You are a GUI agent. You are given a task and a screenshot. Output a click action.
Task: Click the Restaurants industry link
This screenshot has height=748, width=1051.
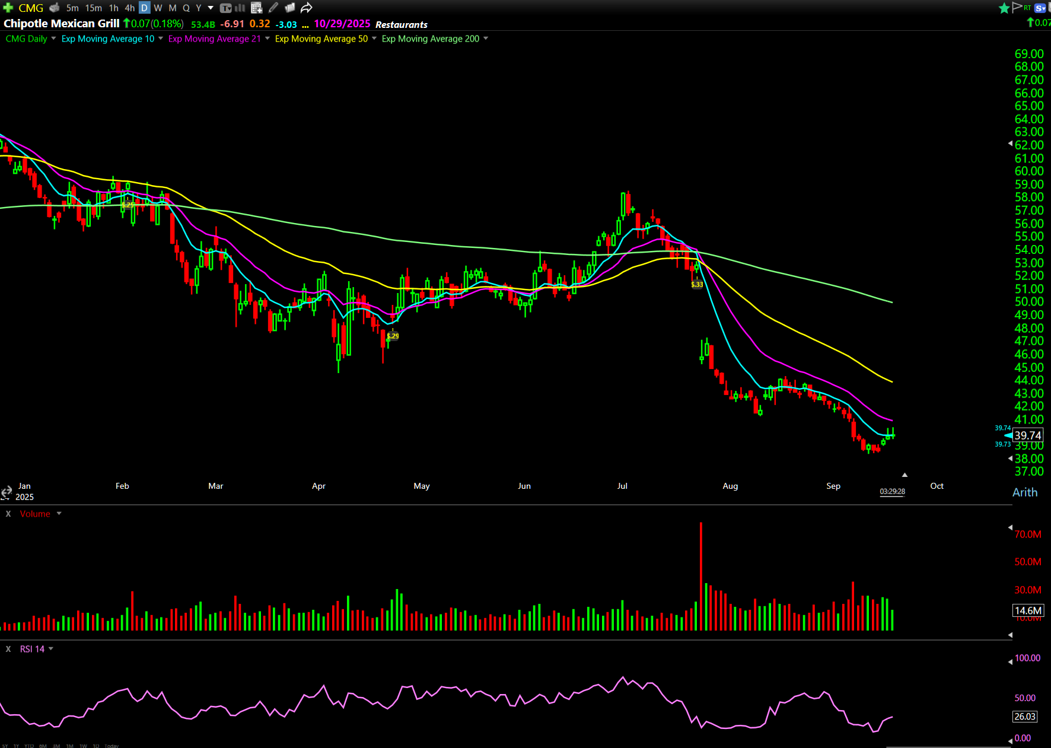pos(401,24)
